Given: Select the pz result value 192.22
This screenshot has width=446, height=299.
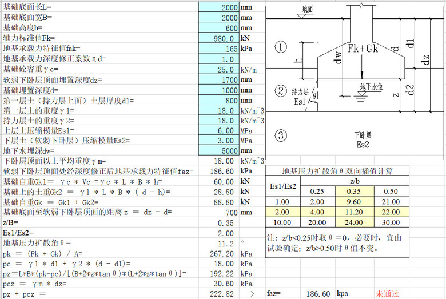Looking at the screenshot, I should 218,273.
